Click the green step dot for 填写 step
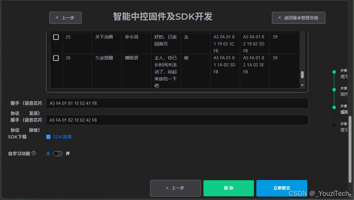 [334, 71]
